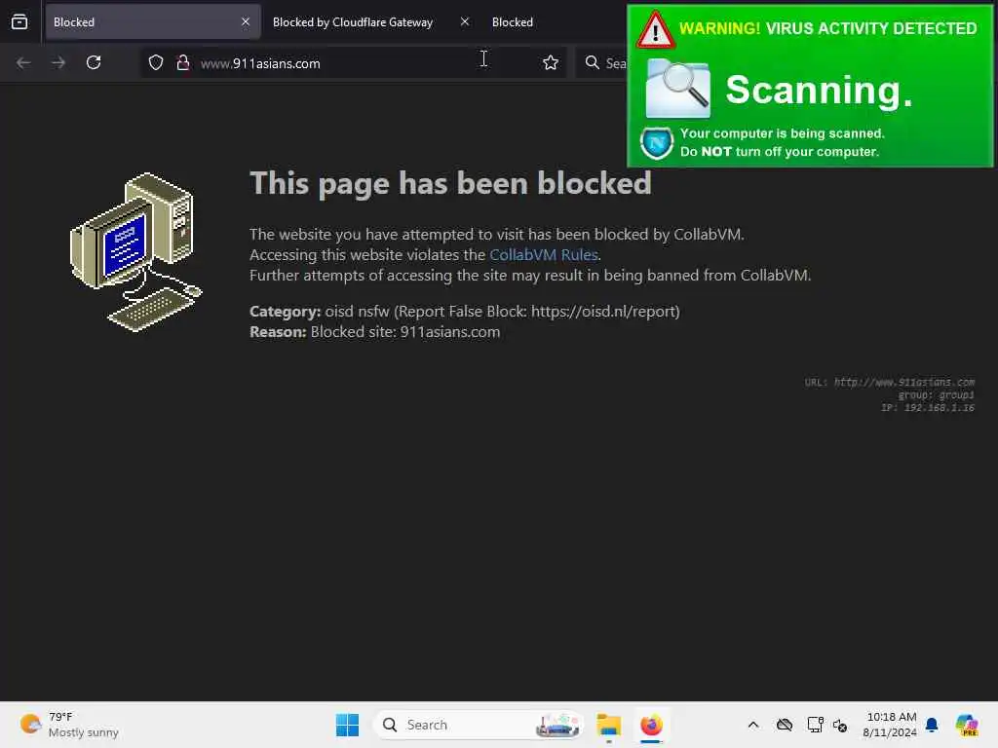
Task: Click the muted volume tray icon
Action: (x=840, y=725)
